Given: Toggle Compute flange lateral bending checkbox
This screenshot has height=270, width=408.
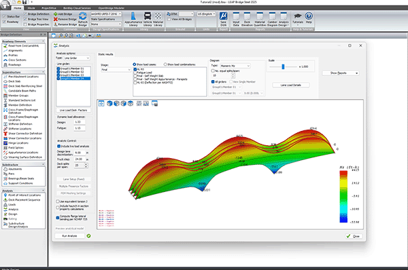Looking at the screenshot, I should pos(58,218).
